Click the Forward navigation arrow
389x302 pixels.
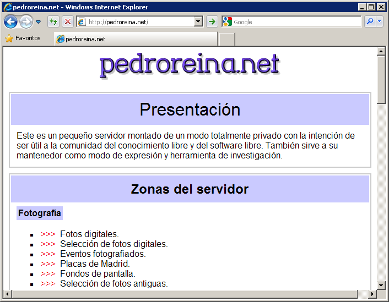[x=25, y=22]
